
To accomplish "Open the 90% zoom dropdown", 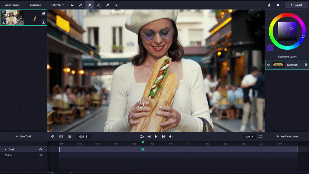I will 249,136.
